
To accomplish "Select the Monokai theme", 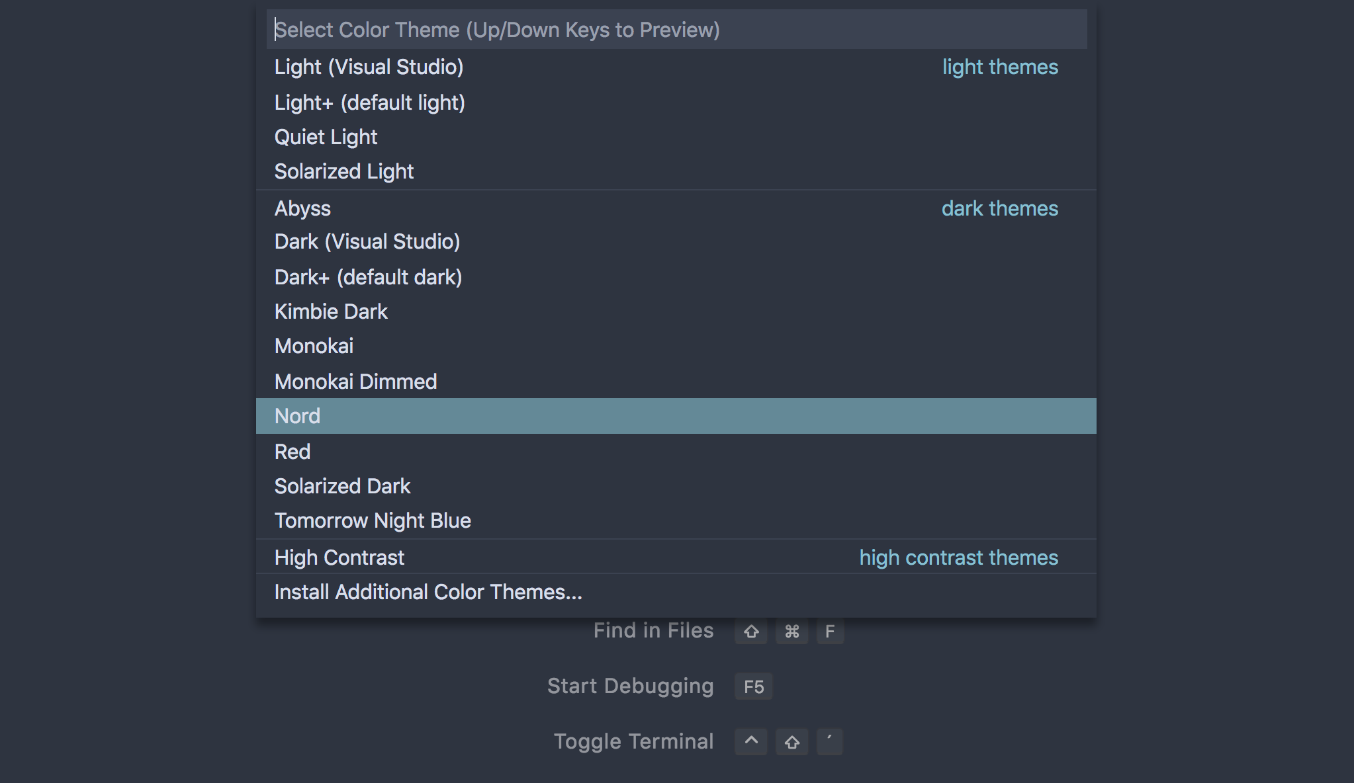I will click(676, 346).
